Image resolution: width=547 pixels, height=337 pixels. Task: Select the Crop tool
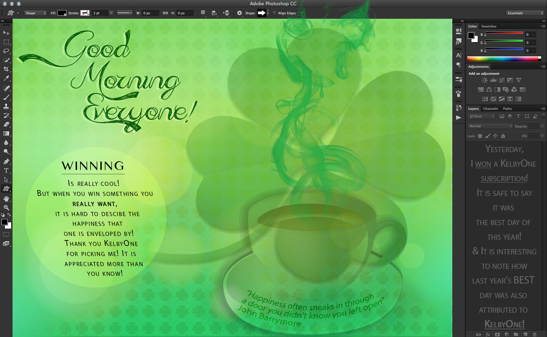6,69
